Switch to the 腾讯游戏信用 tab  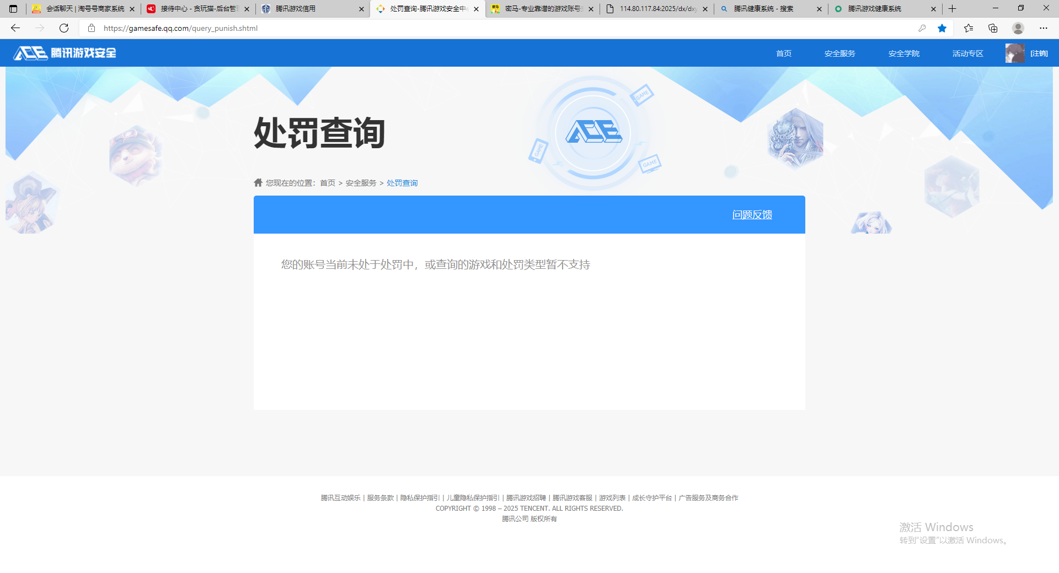click(309, 9)
